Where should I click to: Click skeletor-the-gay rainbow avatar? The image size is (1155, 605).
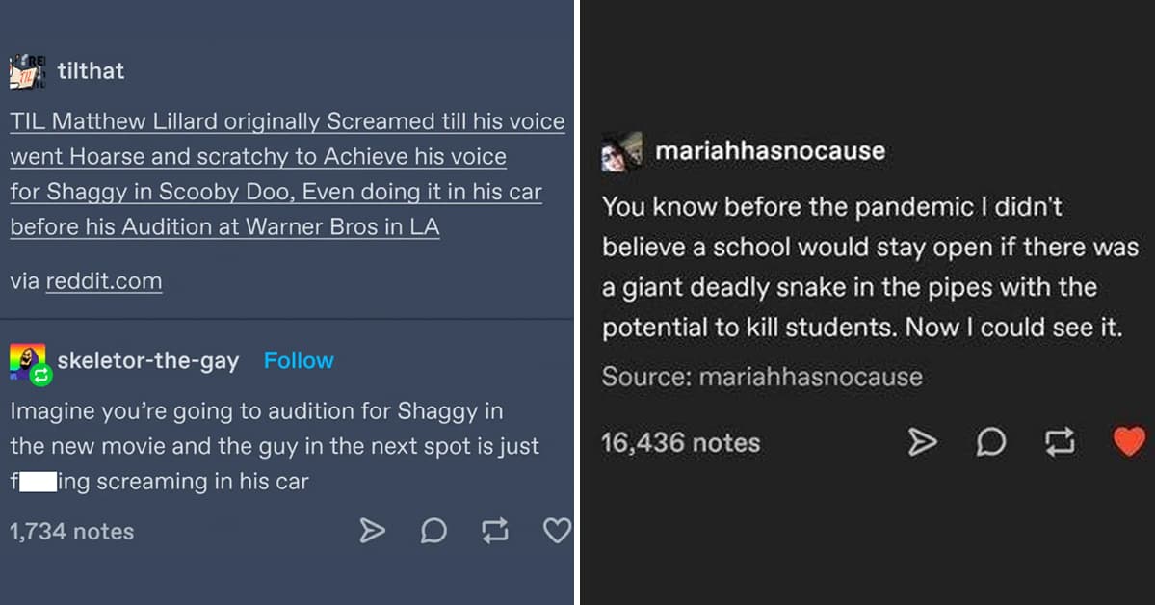(27, 362)
